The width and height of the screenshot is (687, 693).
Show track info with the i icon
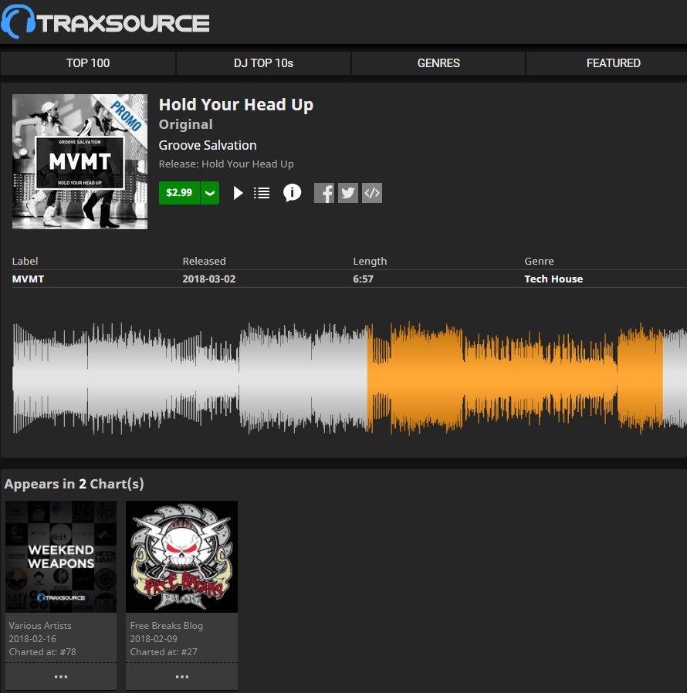point(293,193)
